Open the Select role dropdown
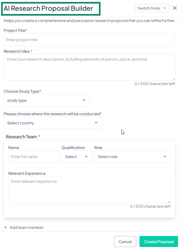 click(x=132, y=156)
